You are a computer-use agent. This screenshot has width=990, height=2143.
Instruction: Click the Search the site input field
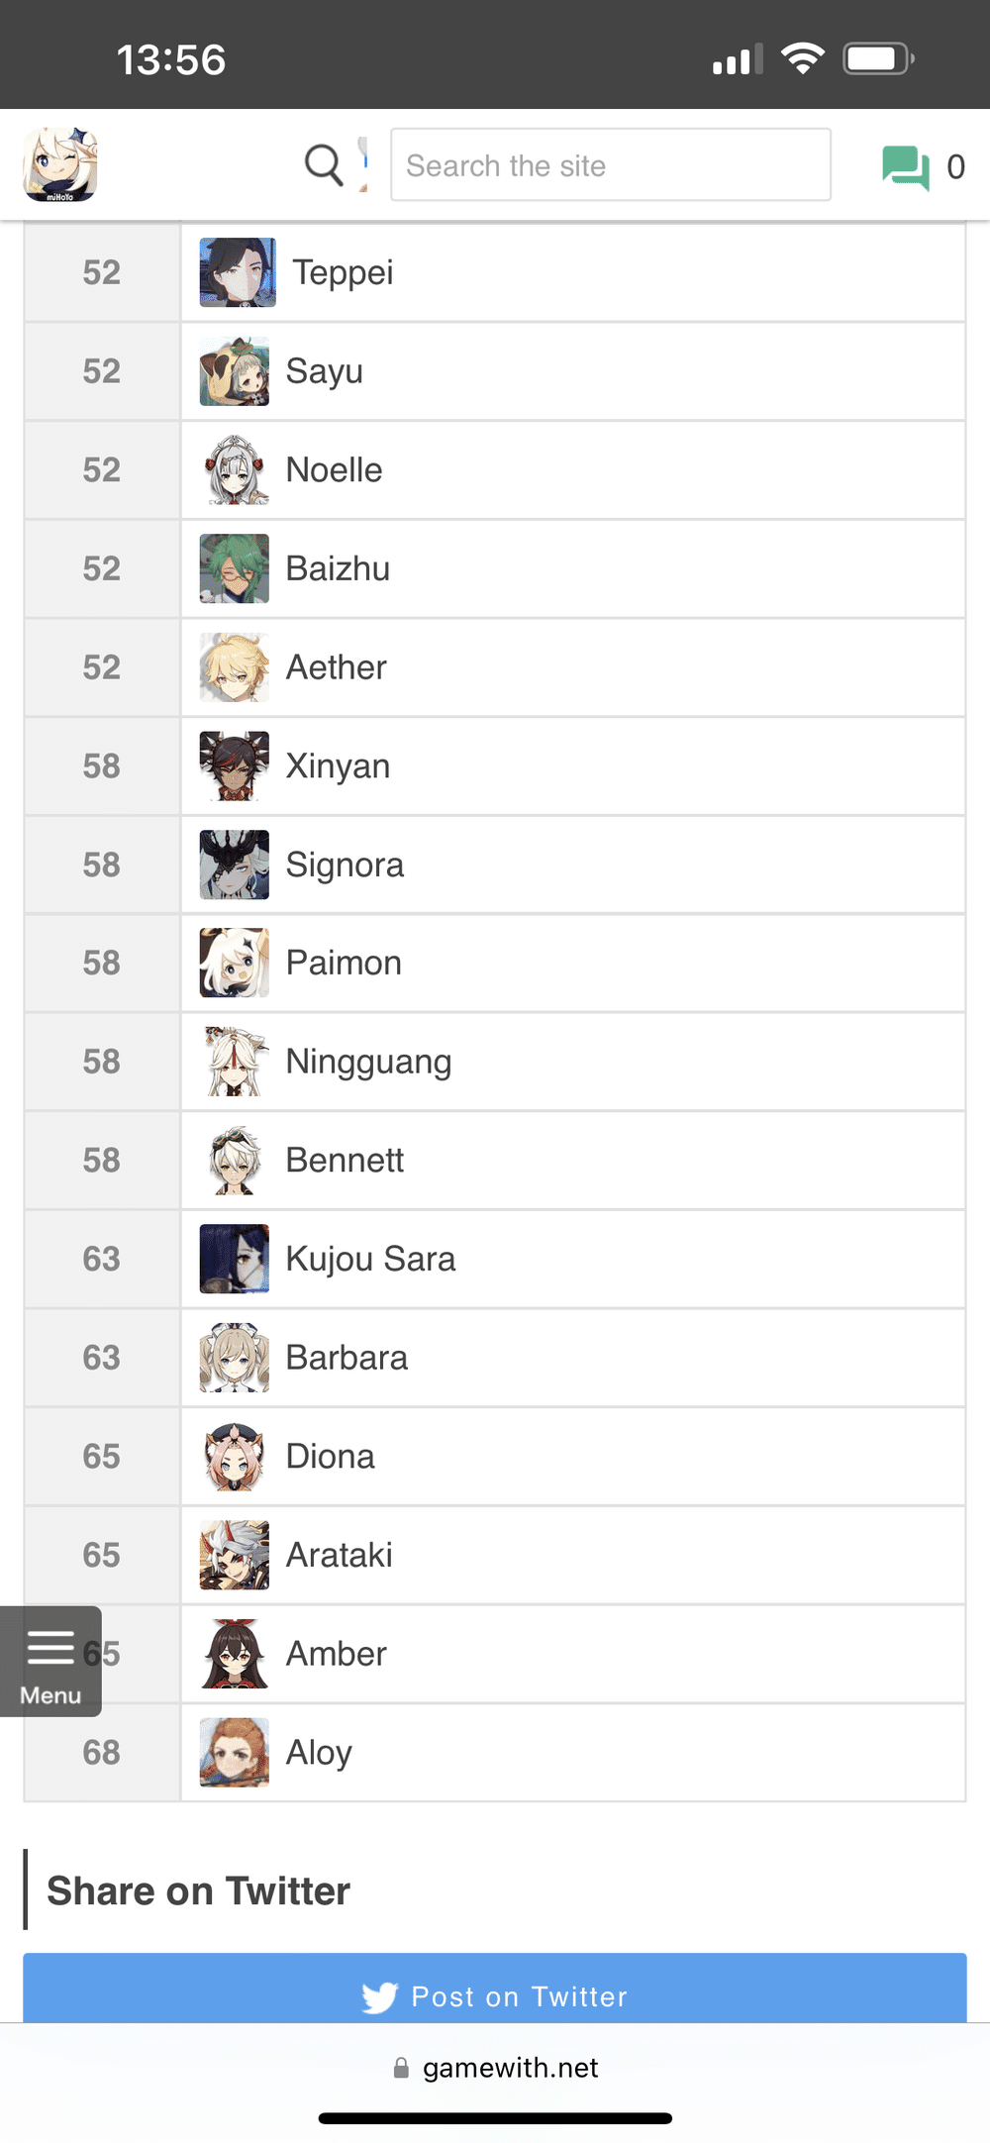tap(611, 165)
